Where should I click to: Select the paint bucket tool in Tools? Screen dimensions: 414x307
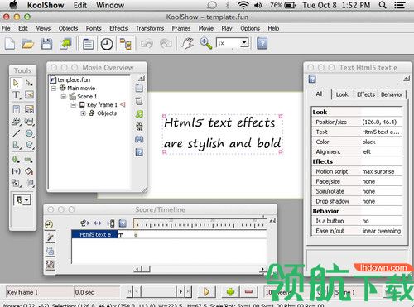click(x=29, y=171)
